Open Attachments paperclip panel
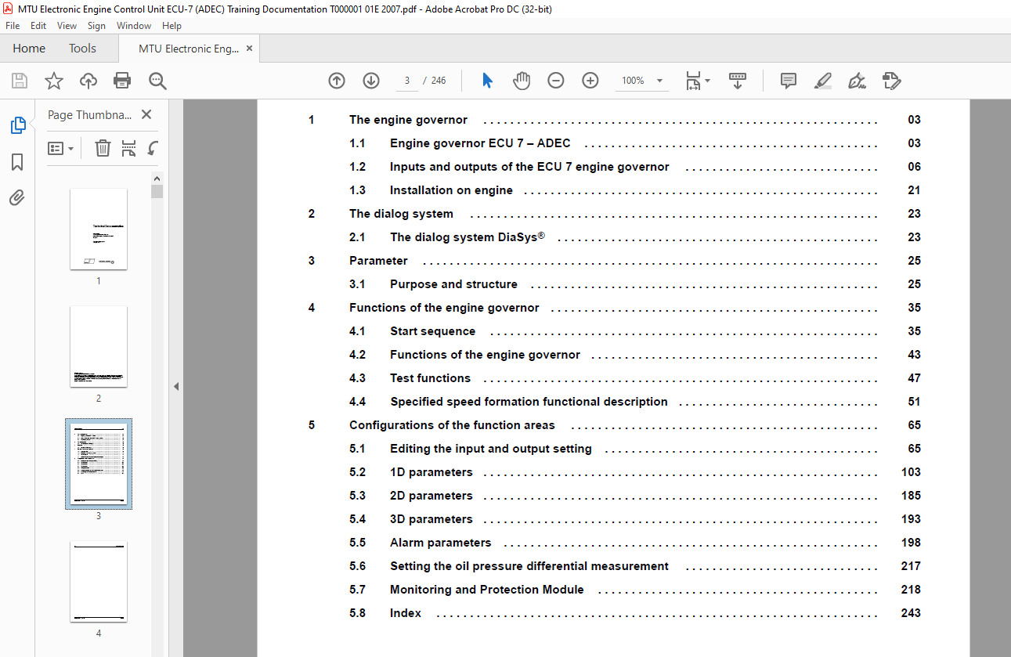The image size is (1011, 657). pos(17,197)
